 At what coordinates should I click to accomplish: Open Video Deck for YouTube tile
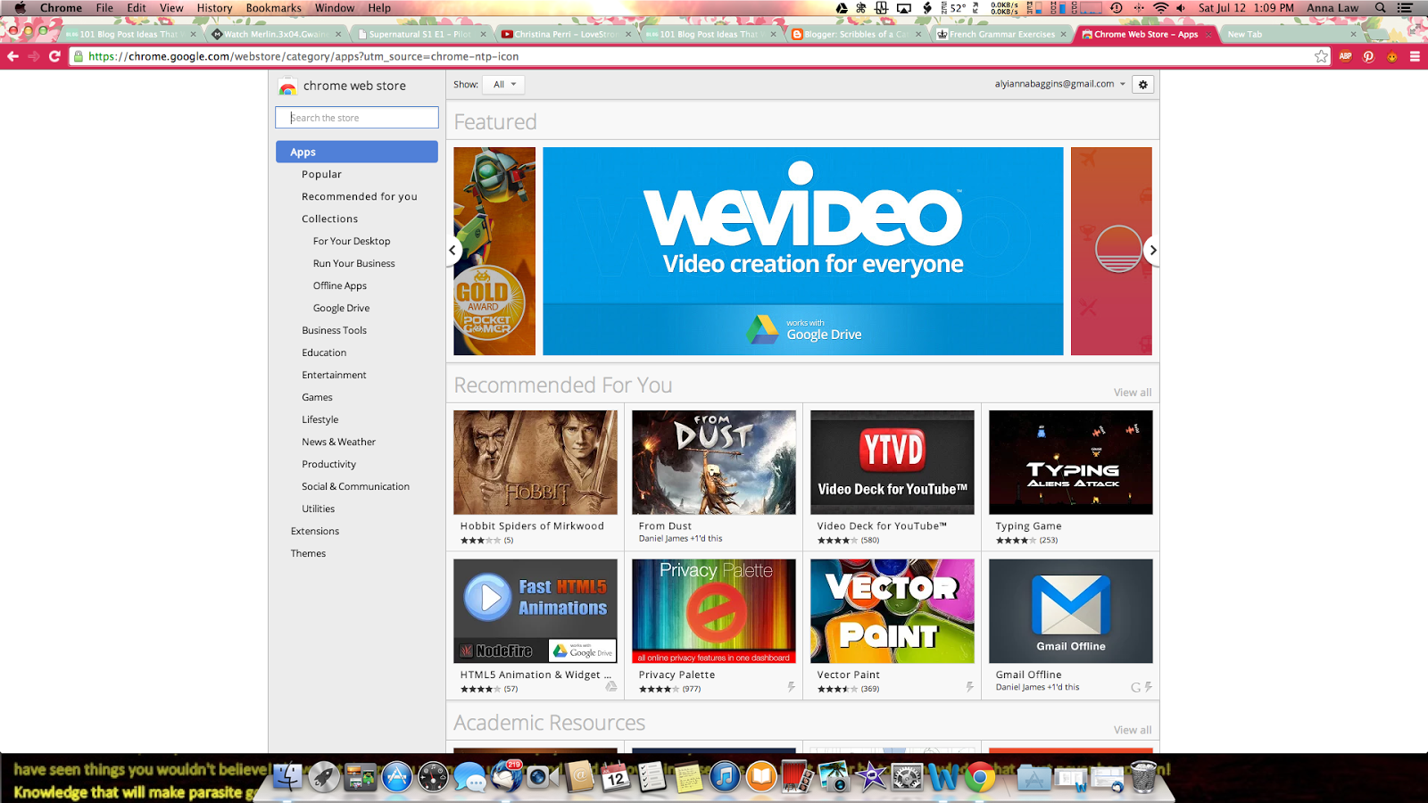(x=892, y=477)
